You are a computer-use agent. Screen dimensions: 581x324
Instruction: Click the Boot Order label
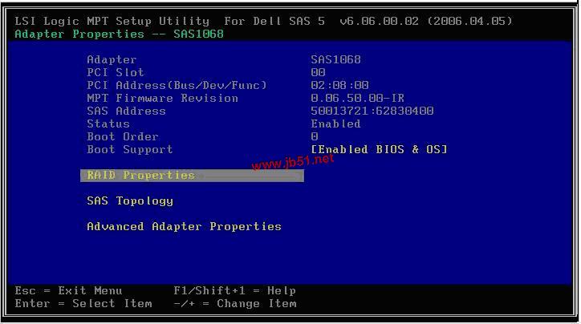(x=123, y=136)
